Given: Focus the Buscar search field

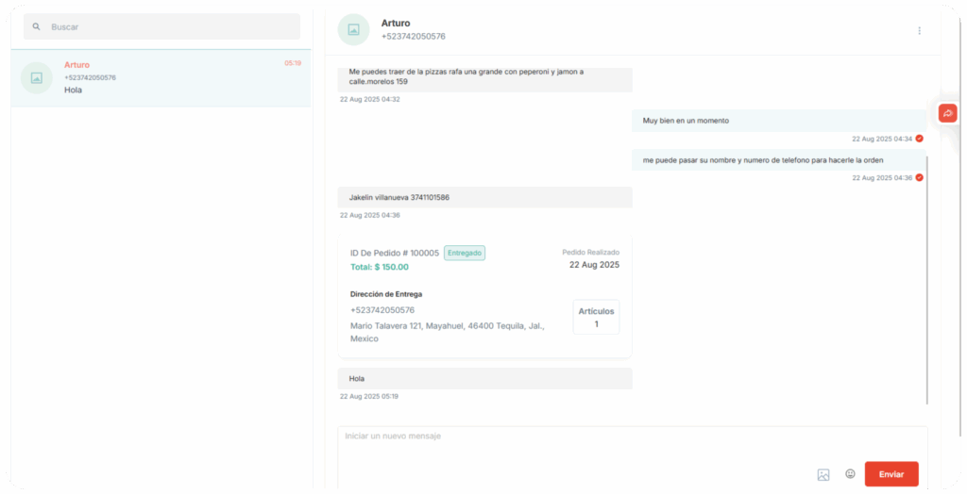Looking at the screenshot, I should point(170,27).
